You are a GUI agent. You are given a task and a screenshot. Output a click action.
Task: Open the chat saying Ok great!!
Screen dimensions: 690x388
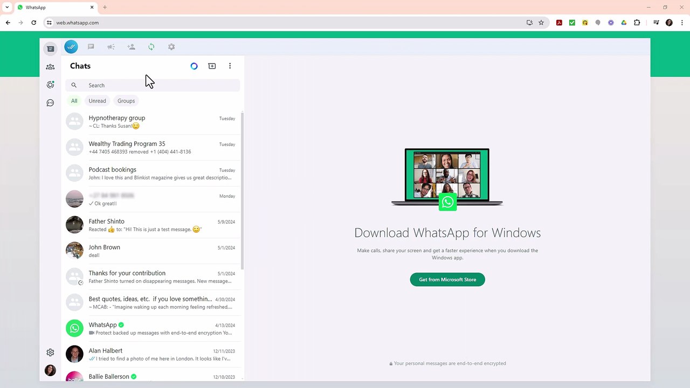tap(152, 199)
